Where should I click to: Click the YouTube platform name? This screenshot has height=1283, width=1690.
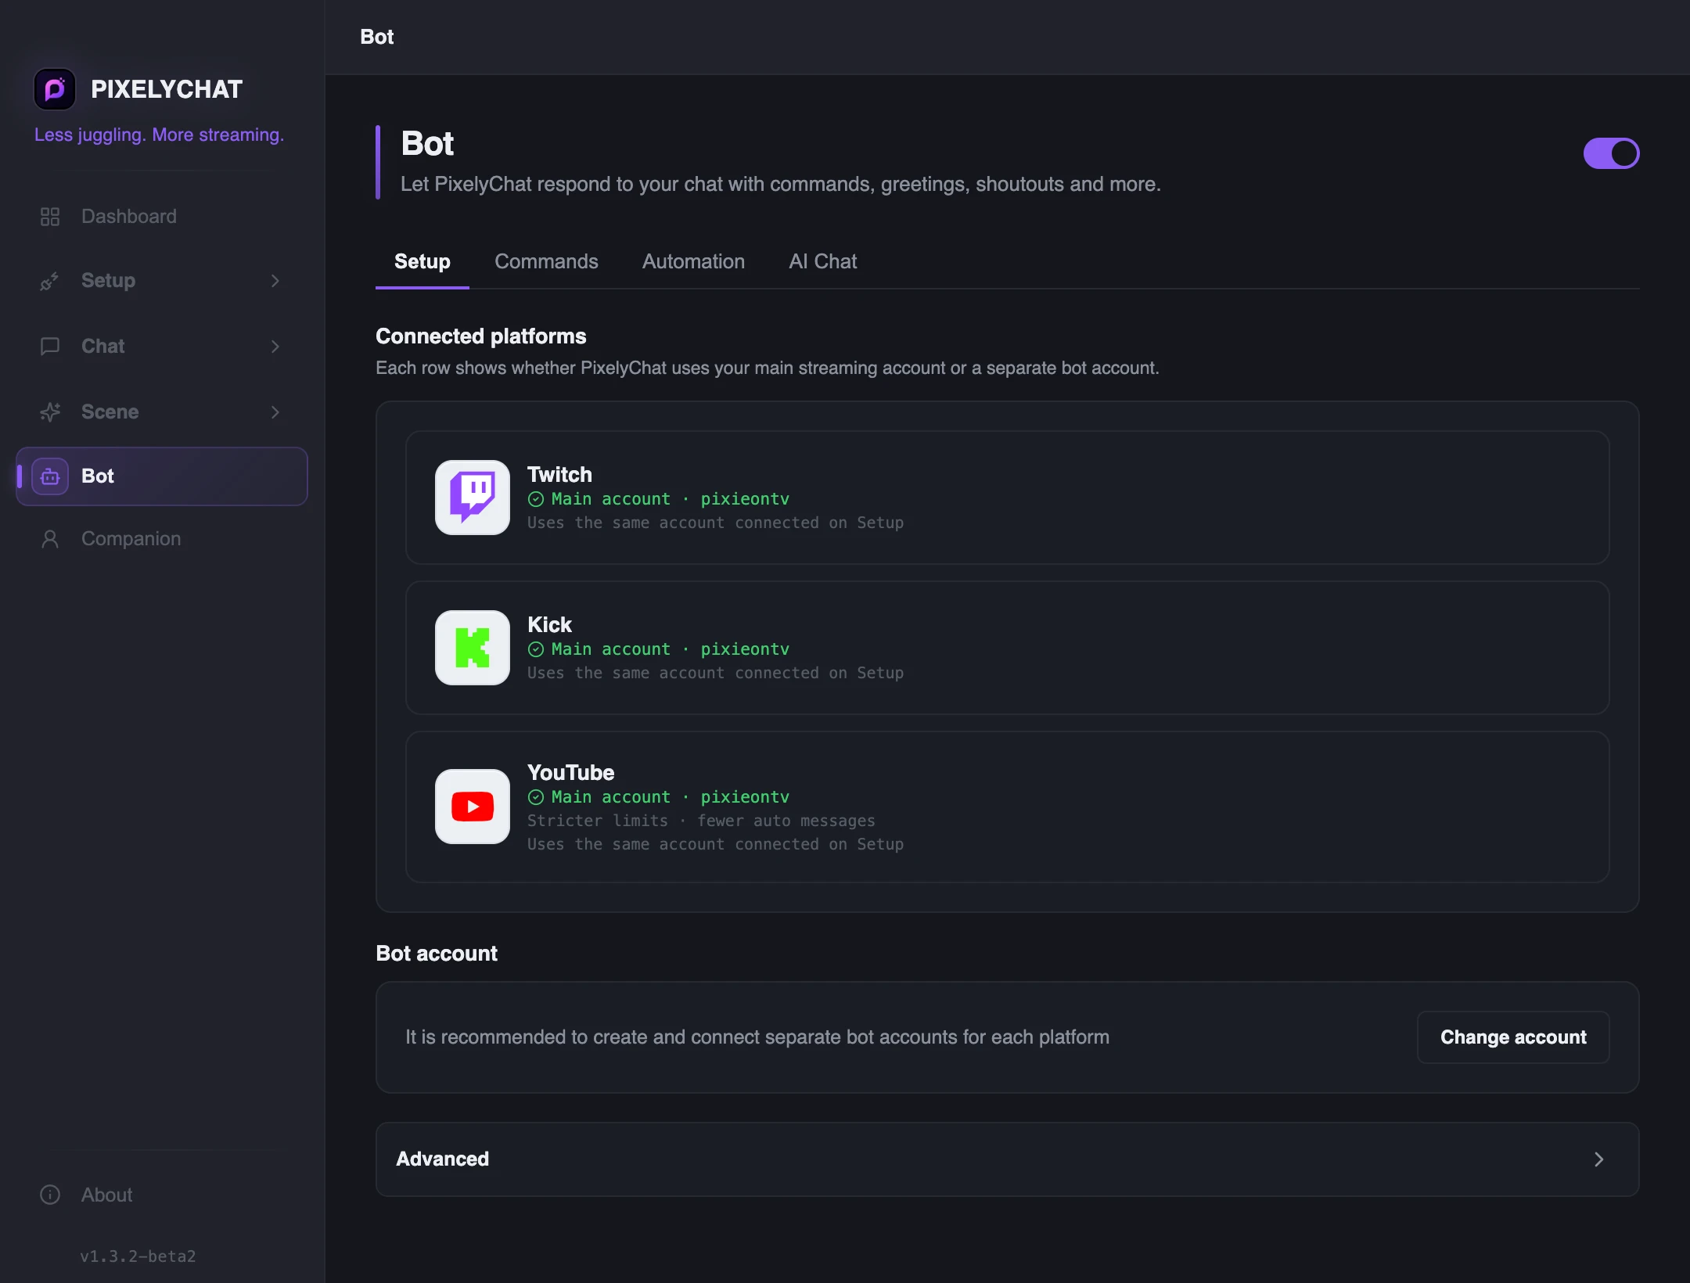point(570,773)
